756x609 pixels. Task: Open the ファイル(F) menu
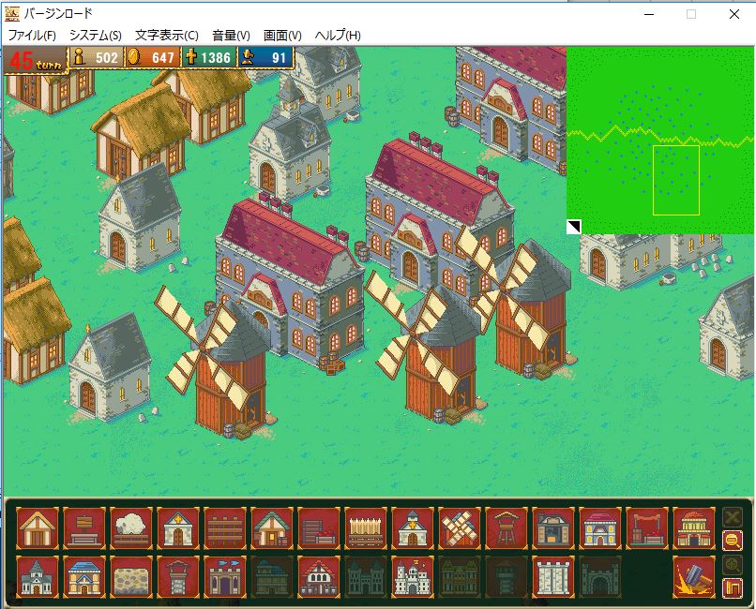[32, 36]
